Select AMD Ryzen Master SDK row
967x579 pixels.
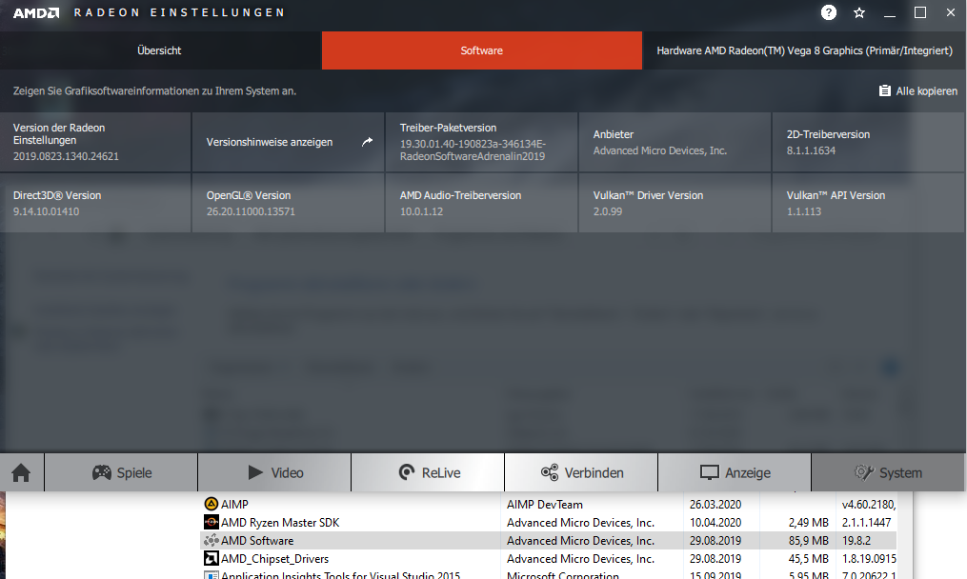549,522
